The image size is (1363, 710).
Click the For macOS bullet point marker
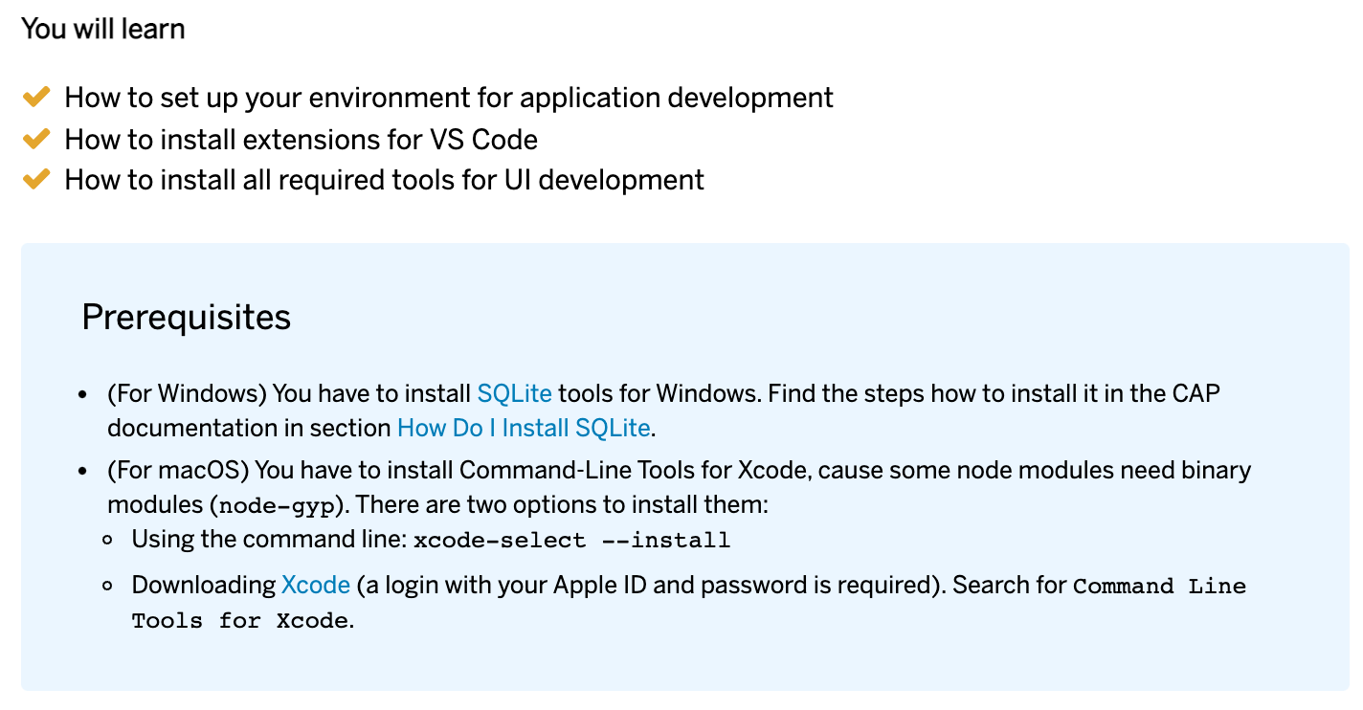point(82,471)
